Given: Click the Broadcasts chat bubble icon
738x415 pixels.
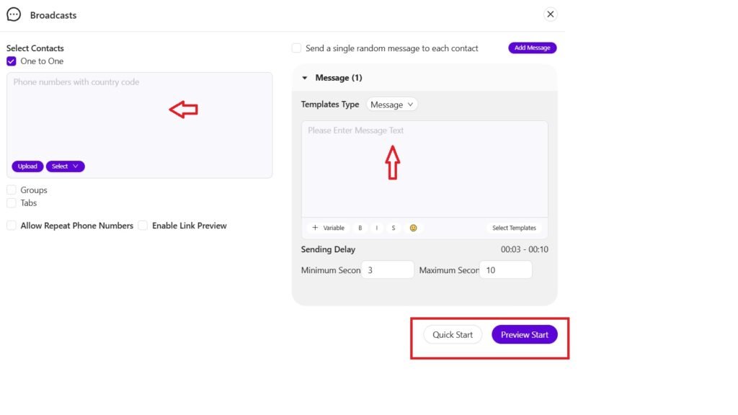Looking at the screenshot, I should [x=12, y=14].
